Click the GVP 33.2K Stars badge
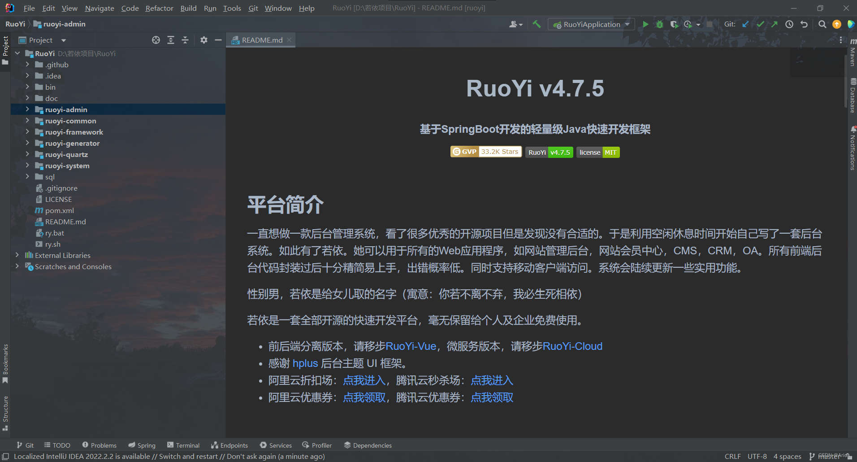857x462 pixels. point(486,152)
